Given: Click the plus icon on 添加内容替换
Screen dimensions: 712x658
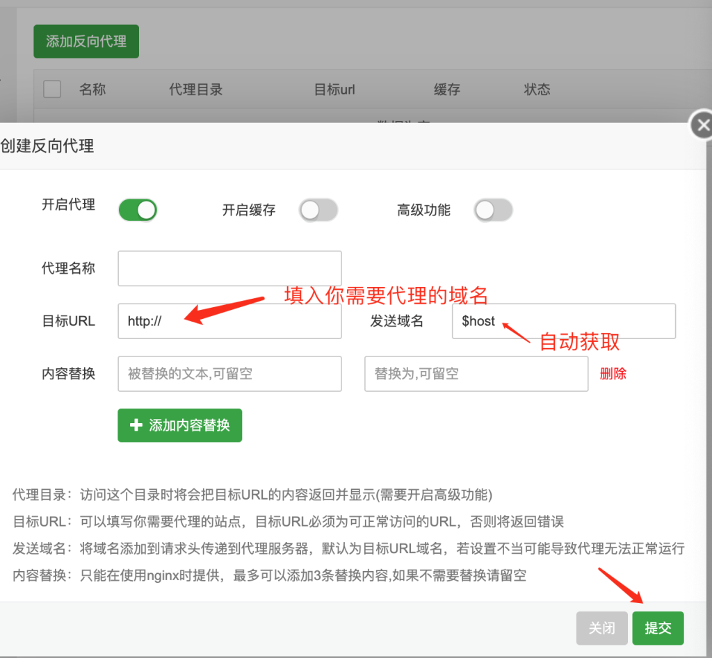Looking at the screenshot, I should 136,425.
